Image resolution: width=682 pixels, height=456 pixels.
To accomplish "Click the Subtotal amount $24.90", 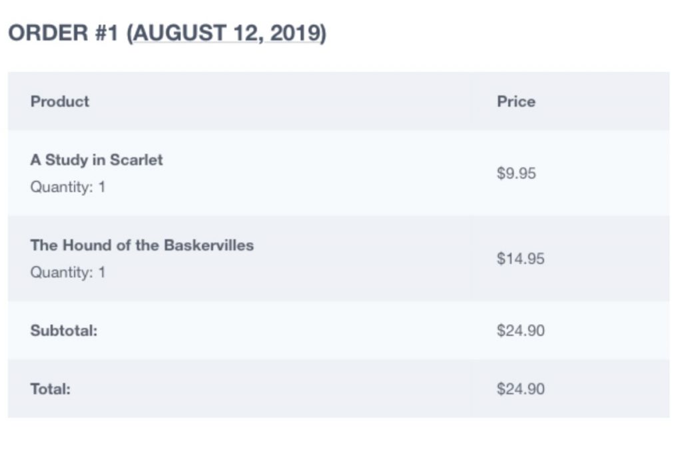I will 521,331.
